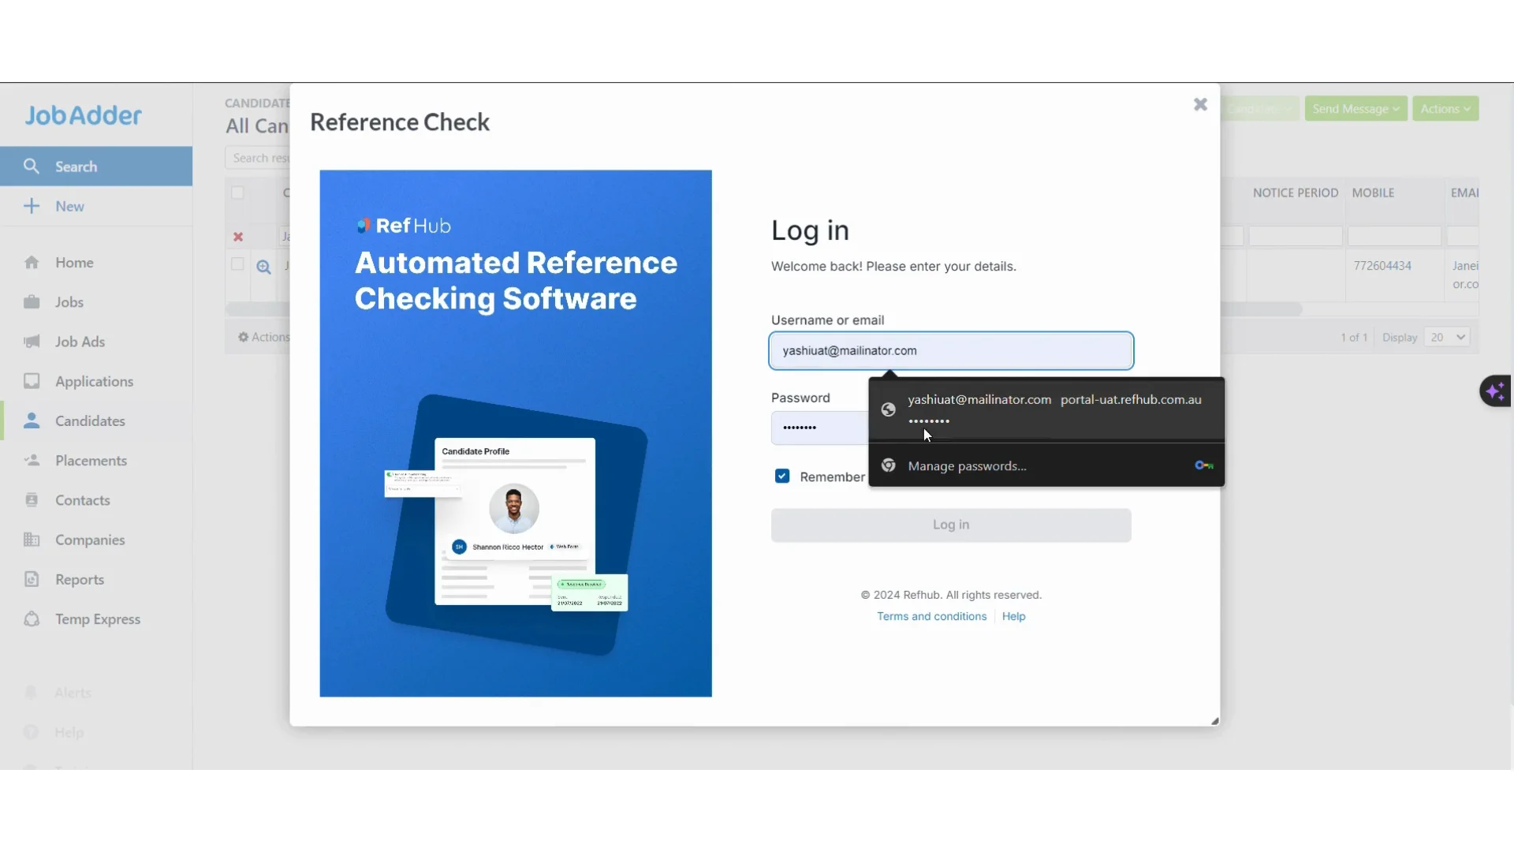Open the Terms and conditions link
Viewport: 1514px width, 852px height.
(931, 616)
